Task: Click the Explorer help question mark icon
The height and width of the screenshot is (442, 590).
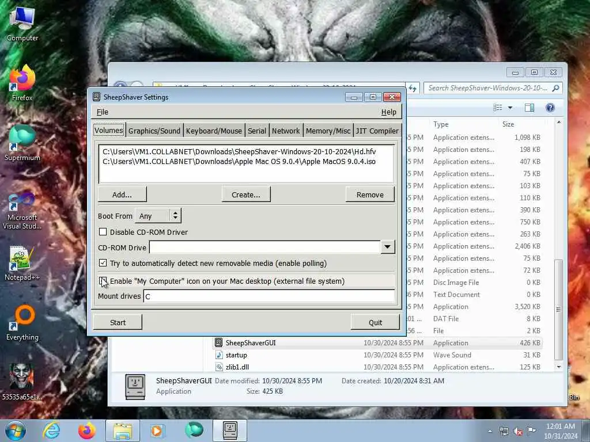Action: (550, 108)
